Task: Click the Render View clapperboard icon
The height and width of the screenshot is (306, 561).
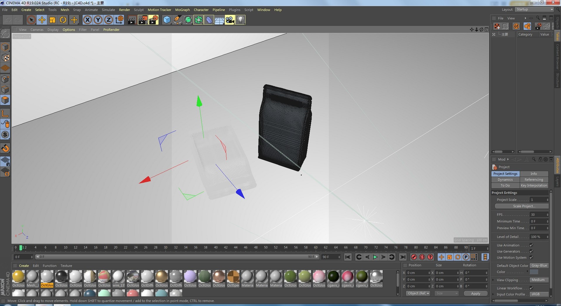Action: click(x=132, y=20)
